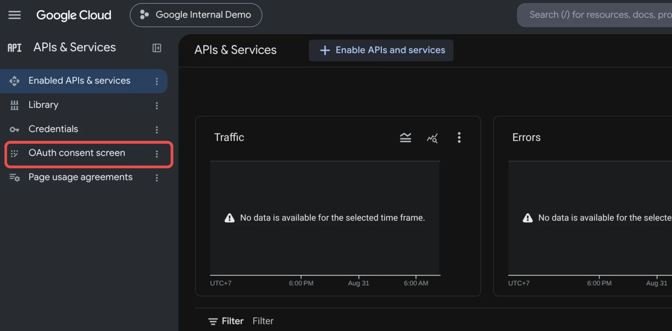Screen dimensions: 672x331
Task: Open more options for Enabled APIs & services
Action: (157, 81)
